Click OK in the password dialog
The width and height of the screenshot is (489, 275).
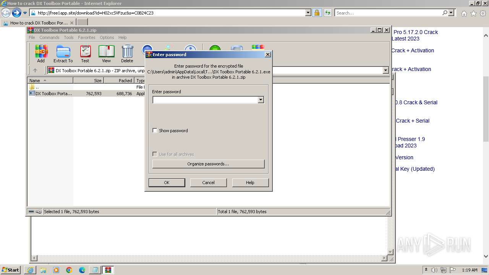coord(167,183)
